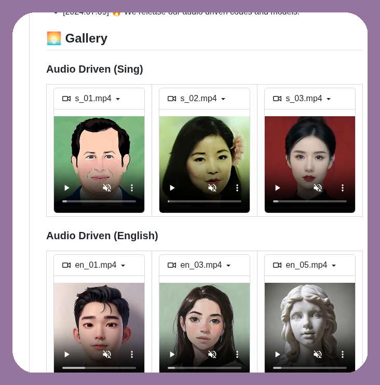Expand the s_03.mp4 dropdown arrow
This screenshot has height=385, width=380.
(329, 99)
